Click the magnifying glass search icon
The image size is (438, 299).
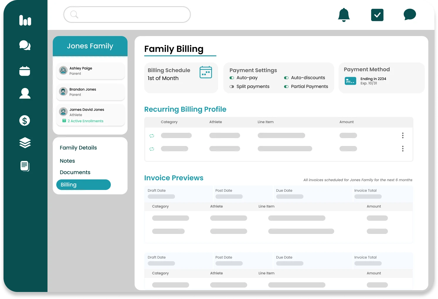point(74,14)
